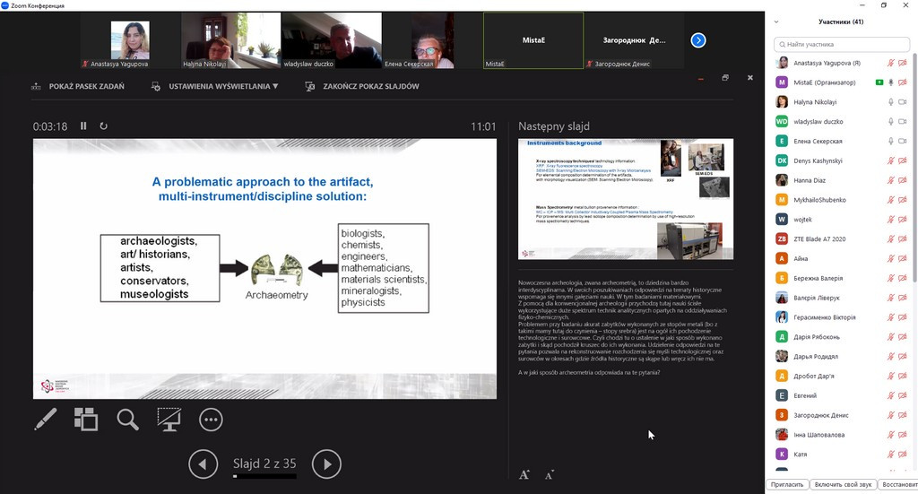The height and width of the screenshot is (494, 918).
Task: Toggle camera icon for Елена Секерская
Action: (x=902, y=141)
